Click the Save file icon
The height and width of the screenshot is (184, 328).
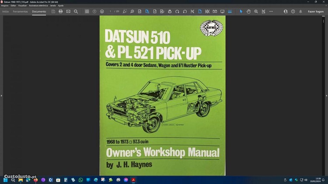[53, 11]
